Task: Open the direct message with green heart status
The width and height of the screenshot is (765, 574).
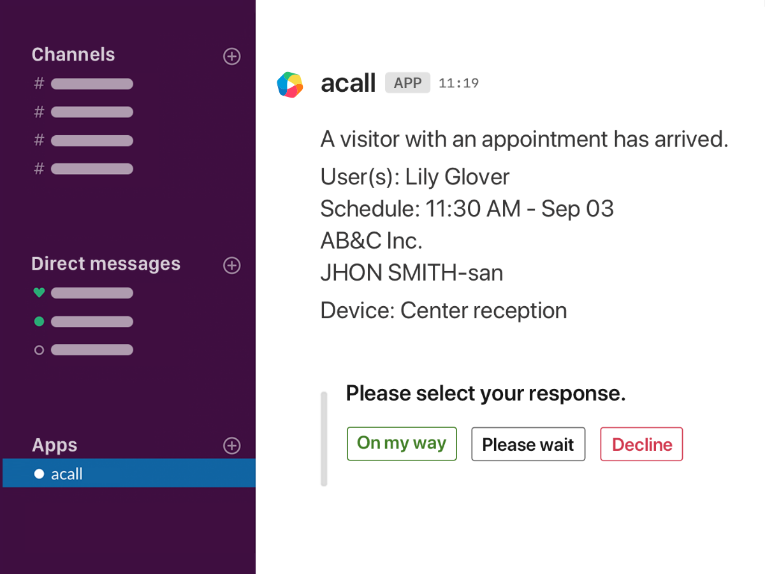Action: (84, 293)
